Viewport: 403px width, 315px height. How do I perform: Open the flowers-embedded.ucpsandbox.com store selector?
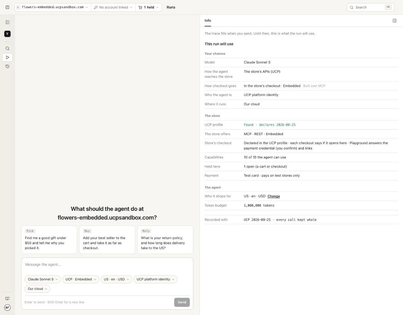pyautogui.click(x=52, y=7)
